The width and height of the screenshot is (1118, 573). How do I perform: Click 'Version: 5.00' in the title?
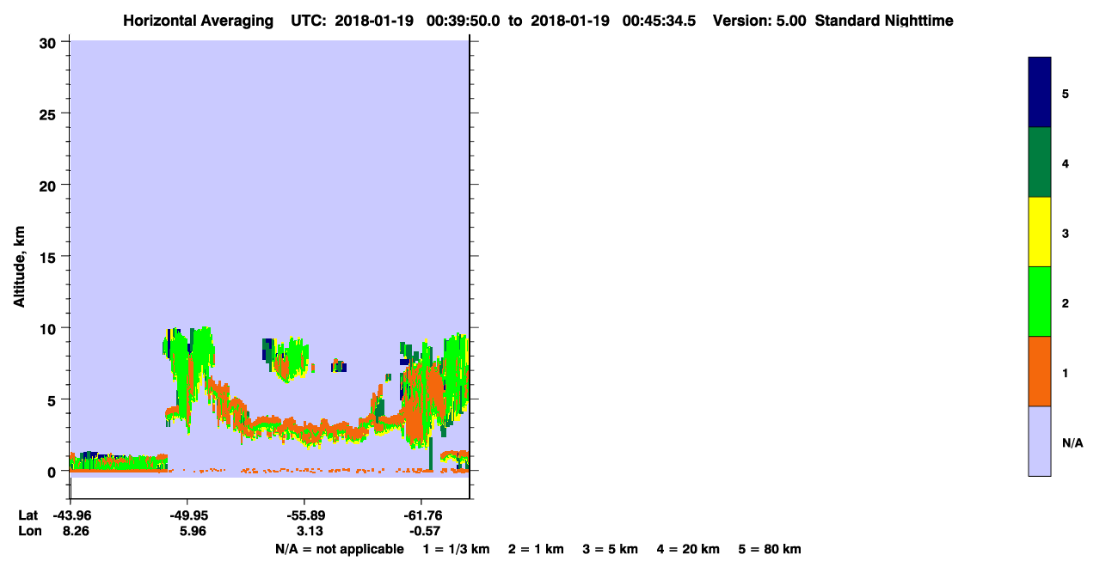[759, 21]
